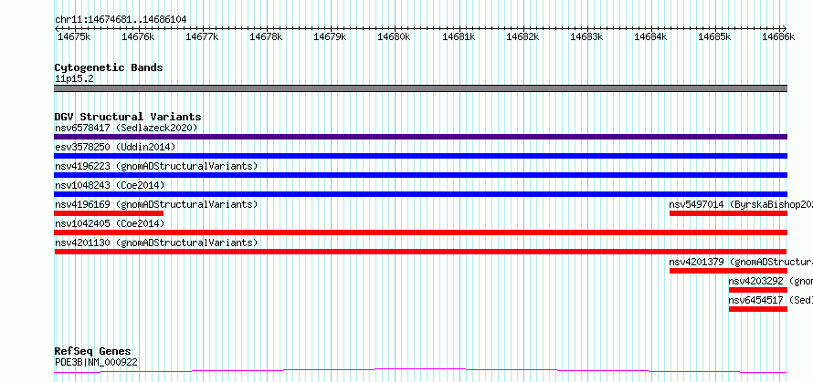Open the PDE3B|NM_000922 gene label

(96, 363)
